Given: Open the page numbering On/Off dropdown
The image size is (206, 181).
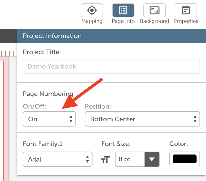Looking at the screenshot, I should point(49,119).
